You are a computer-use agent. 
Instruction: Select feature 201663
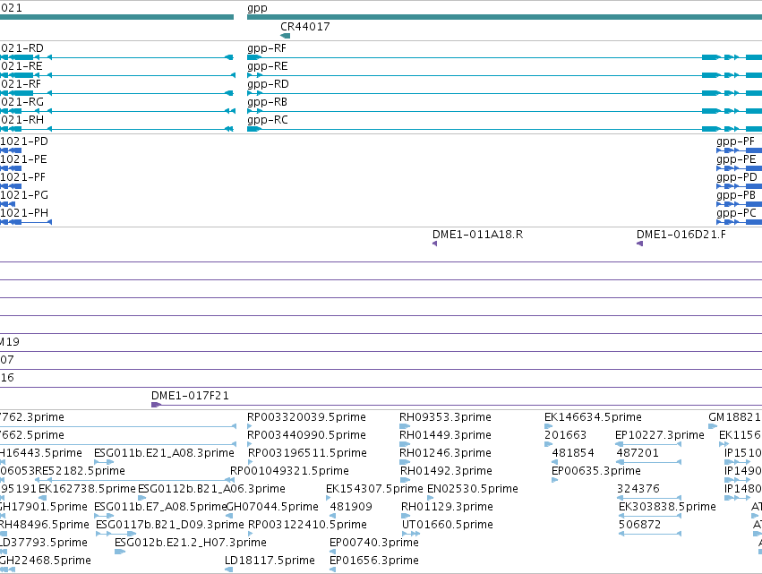pyautogui.click(x=565, y=435)
